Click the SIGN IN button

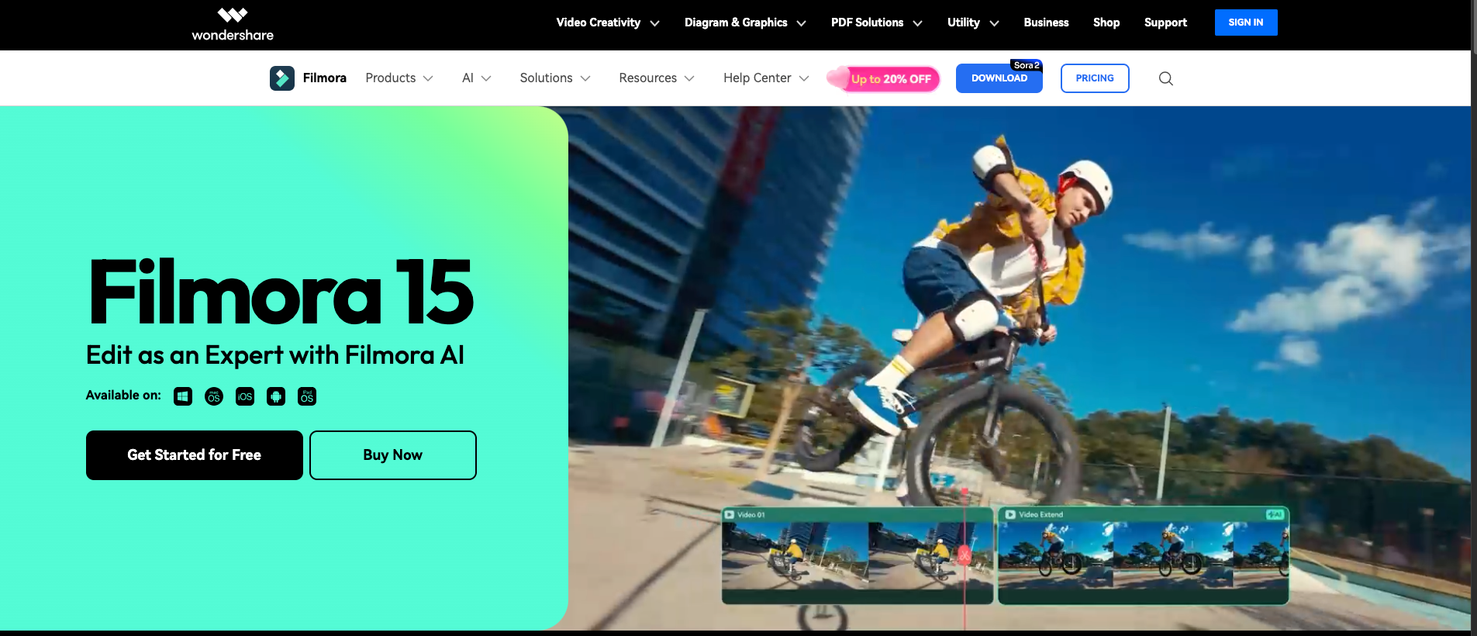[1245, 22]
